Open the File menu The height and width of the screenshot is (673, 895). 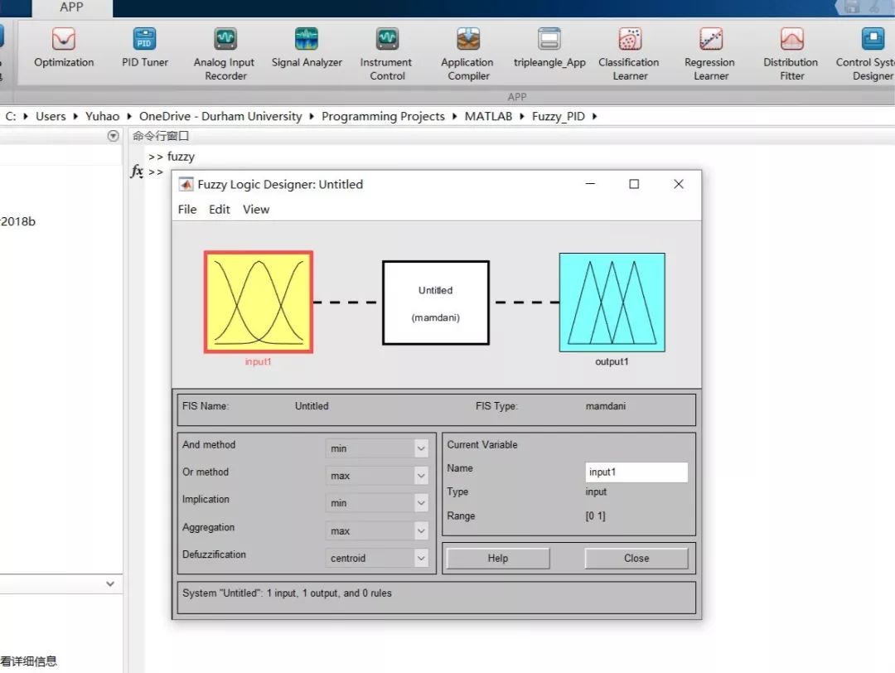coord(187,210)
